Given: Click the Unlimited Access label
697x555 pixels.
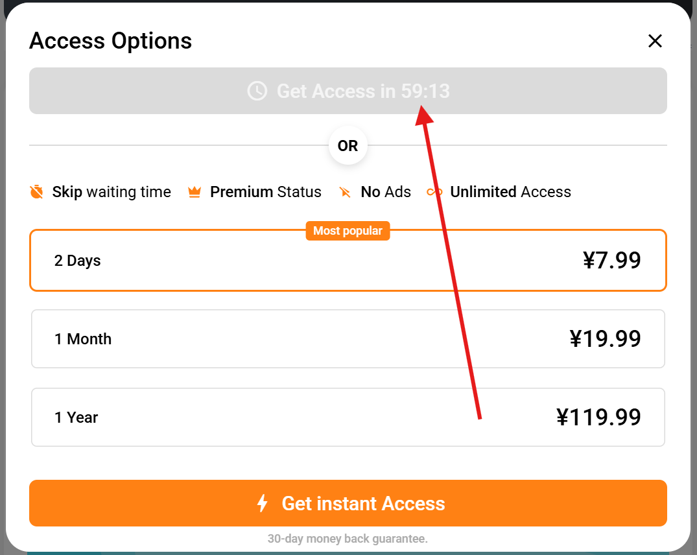Looking at the screenshot, I should point(510,192).
